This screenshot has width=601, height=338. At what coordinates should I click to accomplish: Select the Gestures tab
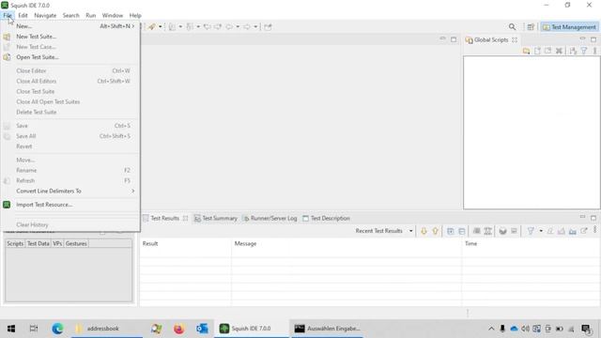coord(76,244)
